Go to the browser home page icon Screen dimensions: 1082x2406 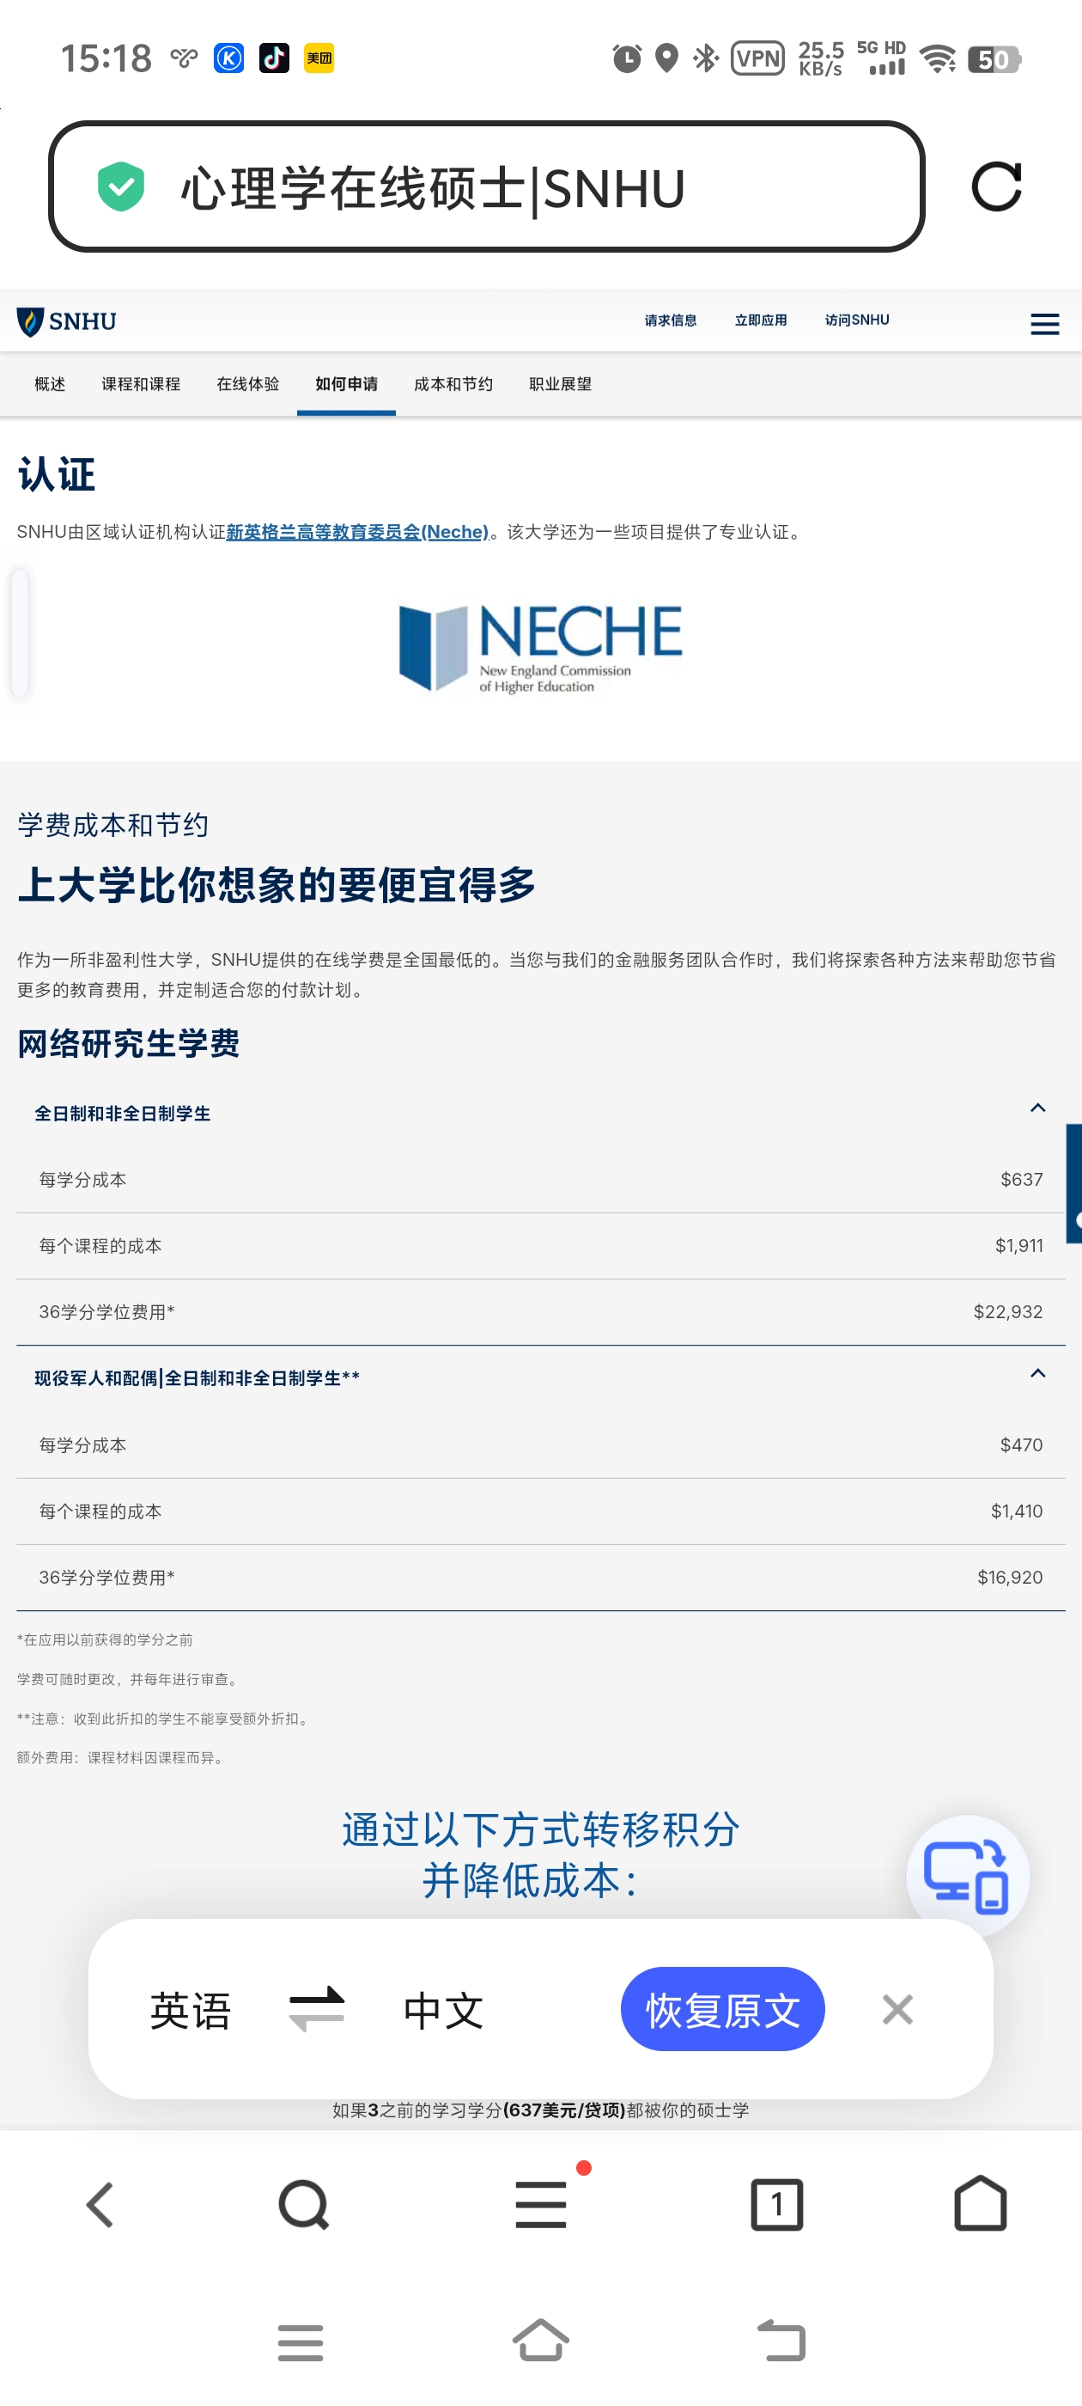(x=979, y=2204)
